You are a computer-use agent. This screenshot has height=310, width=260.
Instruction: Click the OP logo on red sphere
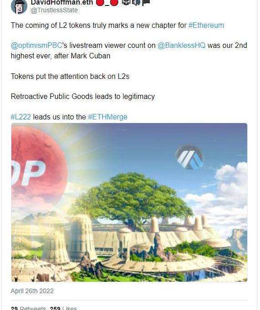click(x=29, y=173)
